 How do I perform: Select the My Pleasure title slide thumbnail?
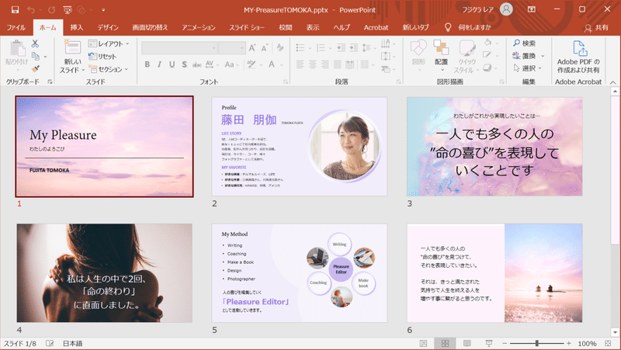coord(105,147)
